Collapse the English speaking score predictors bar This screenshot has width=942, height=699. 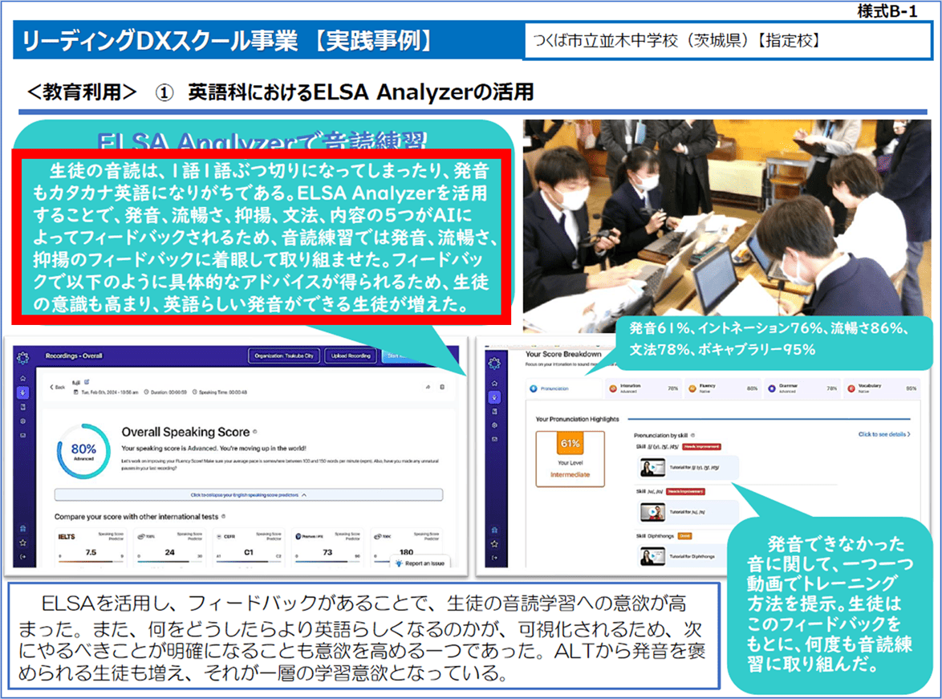[x=249, y=494]
